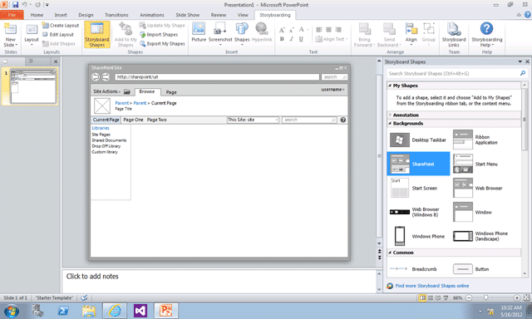Toggle Bold text formatting
This screenshot has height=319, width=532.
coord(282,39)
